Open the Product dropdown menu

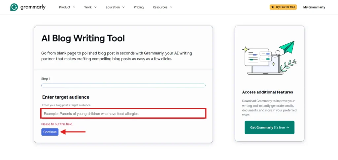(x=67, y=7)
